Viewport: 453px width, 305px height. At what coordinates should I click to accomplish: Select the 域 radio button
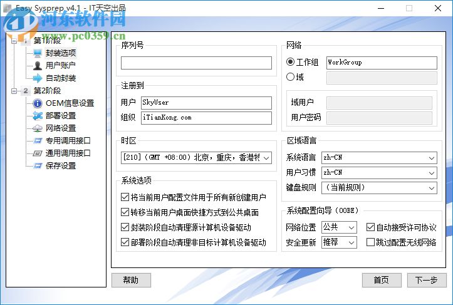(x=290, y=77)
